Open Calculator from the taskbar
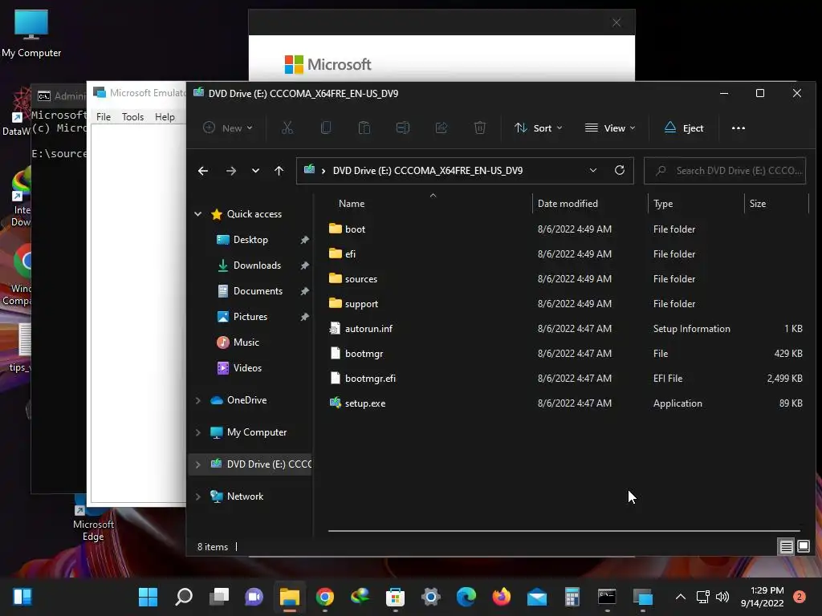Image resolution: width=822 pixels, height=616 pixels. coord(572,597)
